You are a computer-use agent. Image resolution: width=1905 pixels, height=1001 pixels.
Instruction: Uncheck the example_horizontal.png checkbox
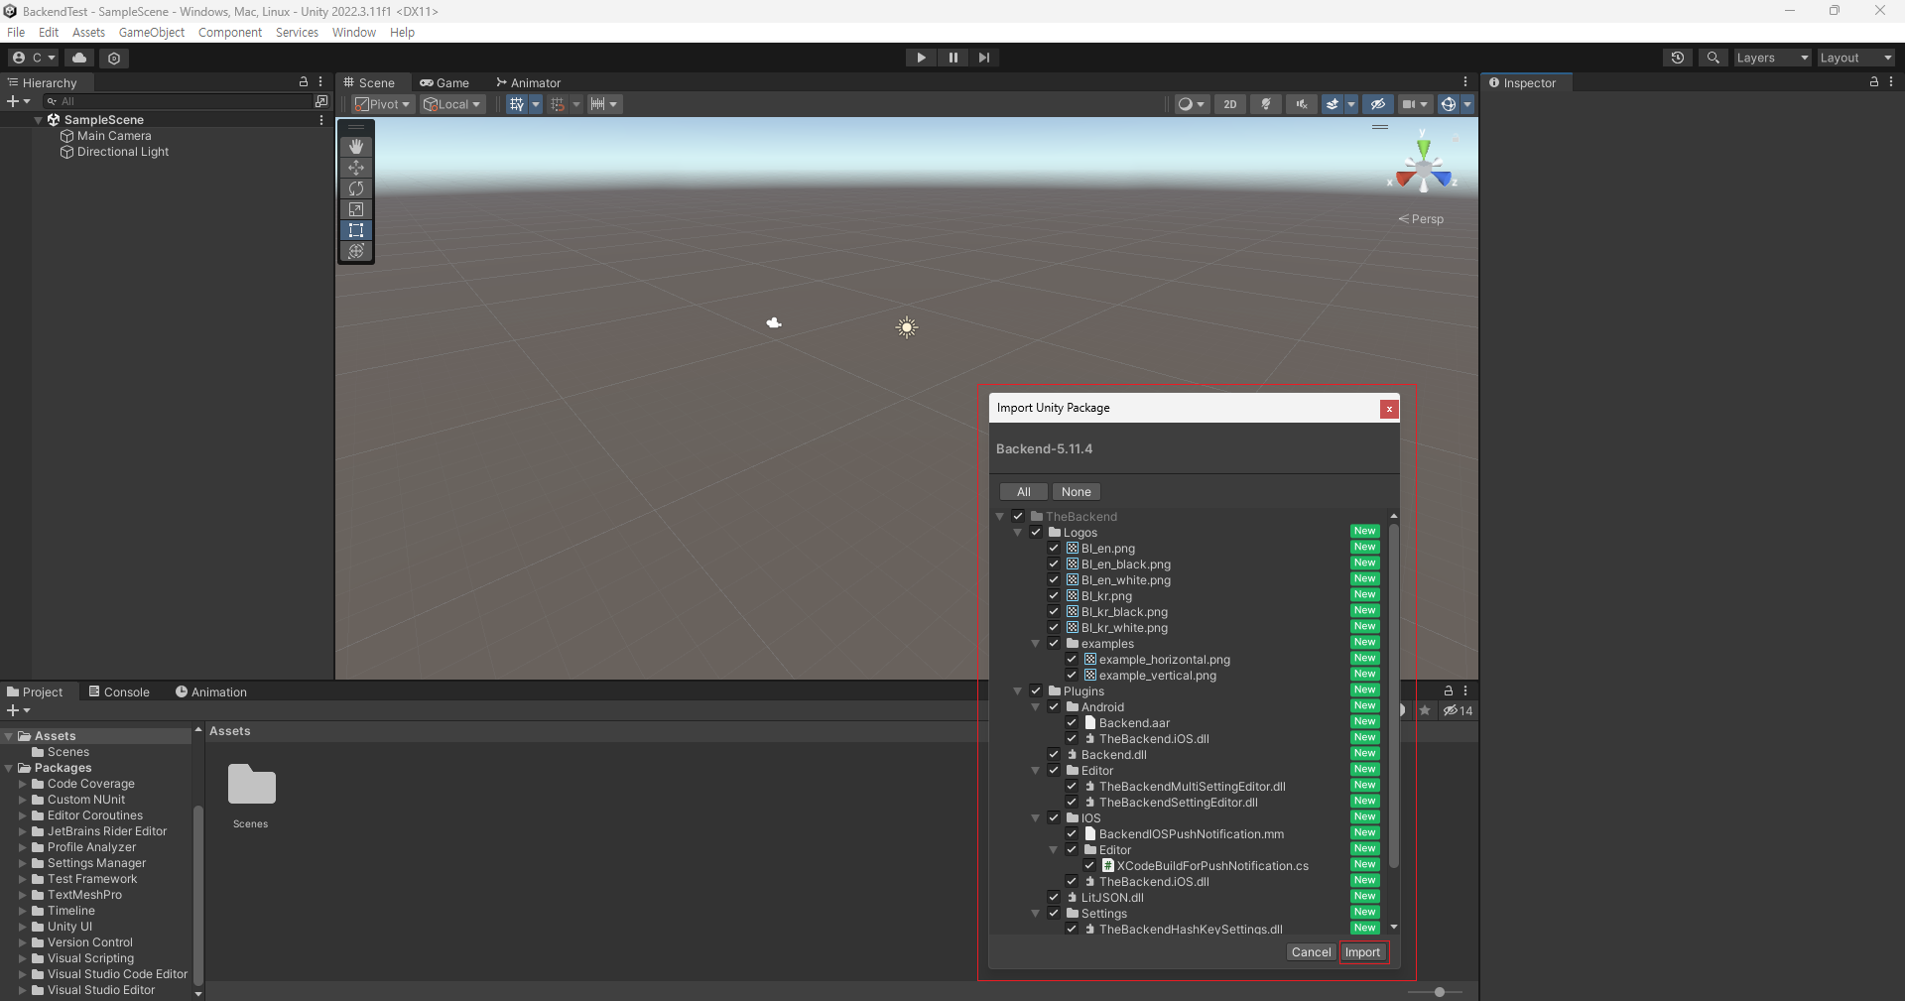[1072, 659]
